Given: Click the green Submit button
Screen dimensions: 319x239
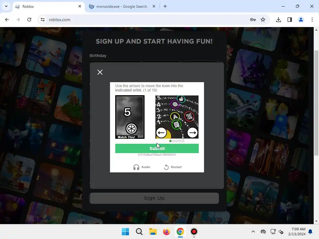Looking at the screenshot, I should click(157, 148).
